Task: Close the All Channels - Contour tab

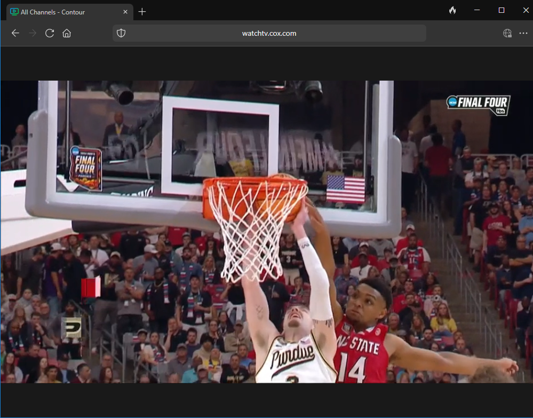Action: click(x=125, y=12)
